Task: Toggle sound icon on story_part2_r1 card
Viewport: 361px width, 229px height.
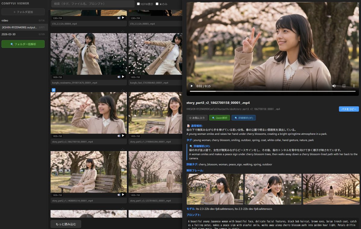Action: click(119, 195)
